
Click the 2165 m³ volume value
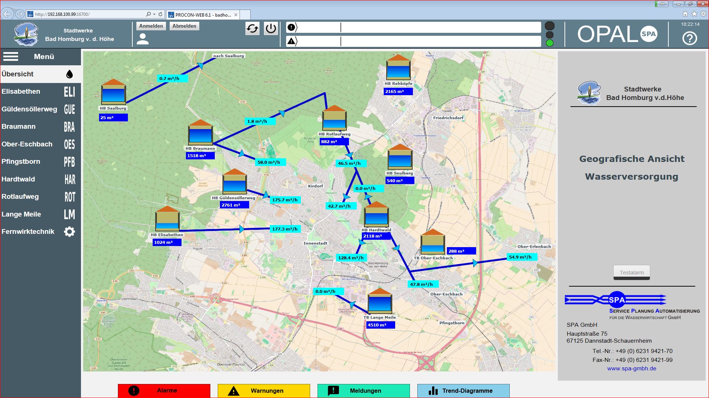click(398, 91)
